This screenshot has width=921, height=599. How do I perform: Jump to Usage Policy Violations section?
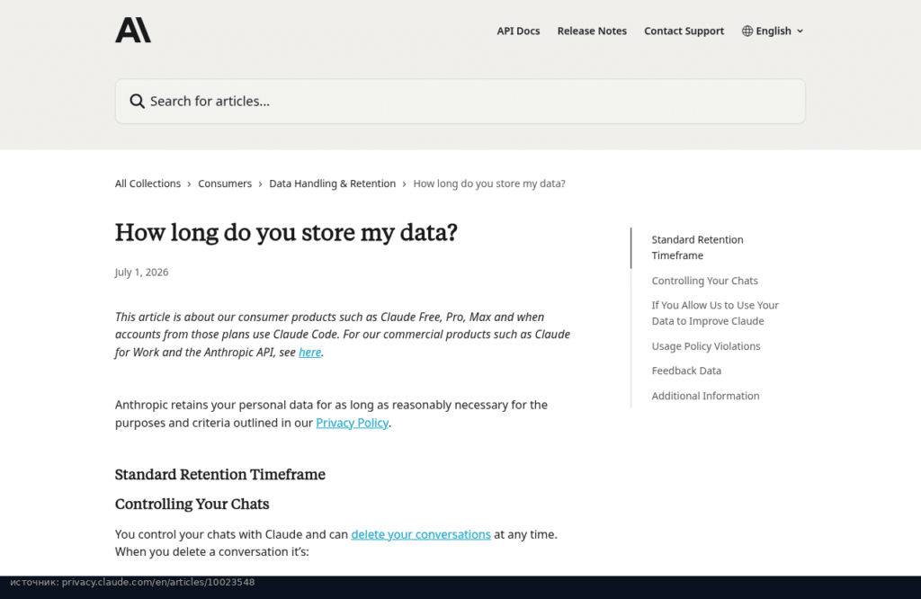[705, 346]
